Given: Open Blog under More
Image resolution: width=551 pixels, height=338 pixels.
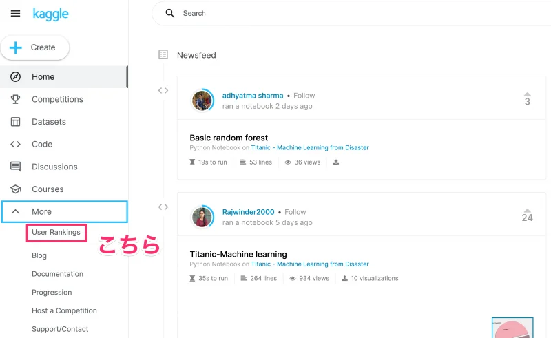Looking at the screenshot, I should click(x=39, y=255).
